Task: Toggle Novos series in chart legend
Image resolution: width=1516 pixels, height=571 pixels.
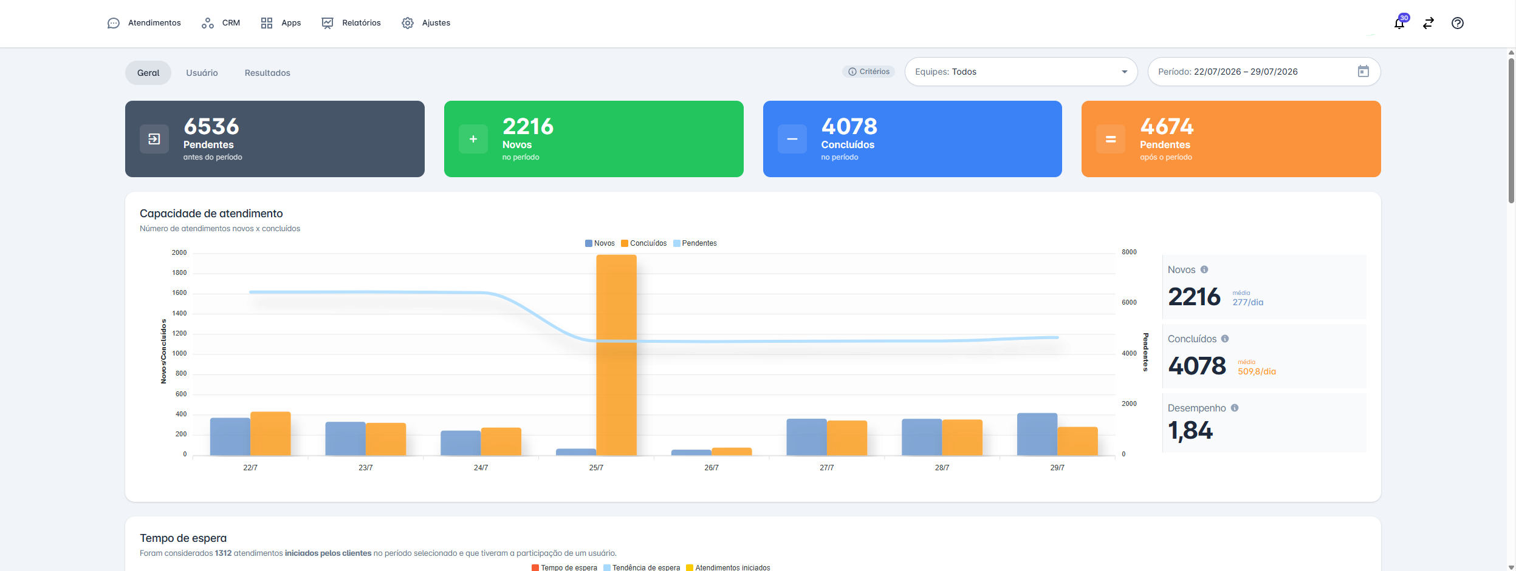Action: pyautogui.click(x=600, y=243)
